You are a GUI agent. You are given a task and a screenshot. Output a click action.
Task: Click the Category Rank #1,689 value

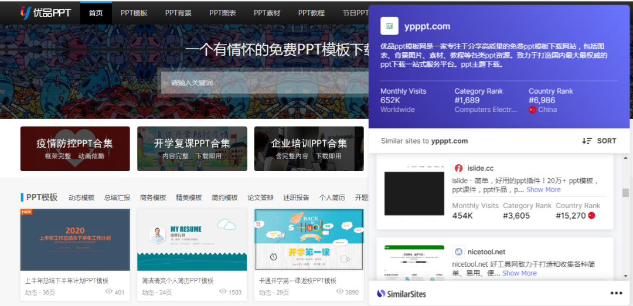point(467,100)
